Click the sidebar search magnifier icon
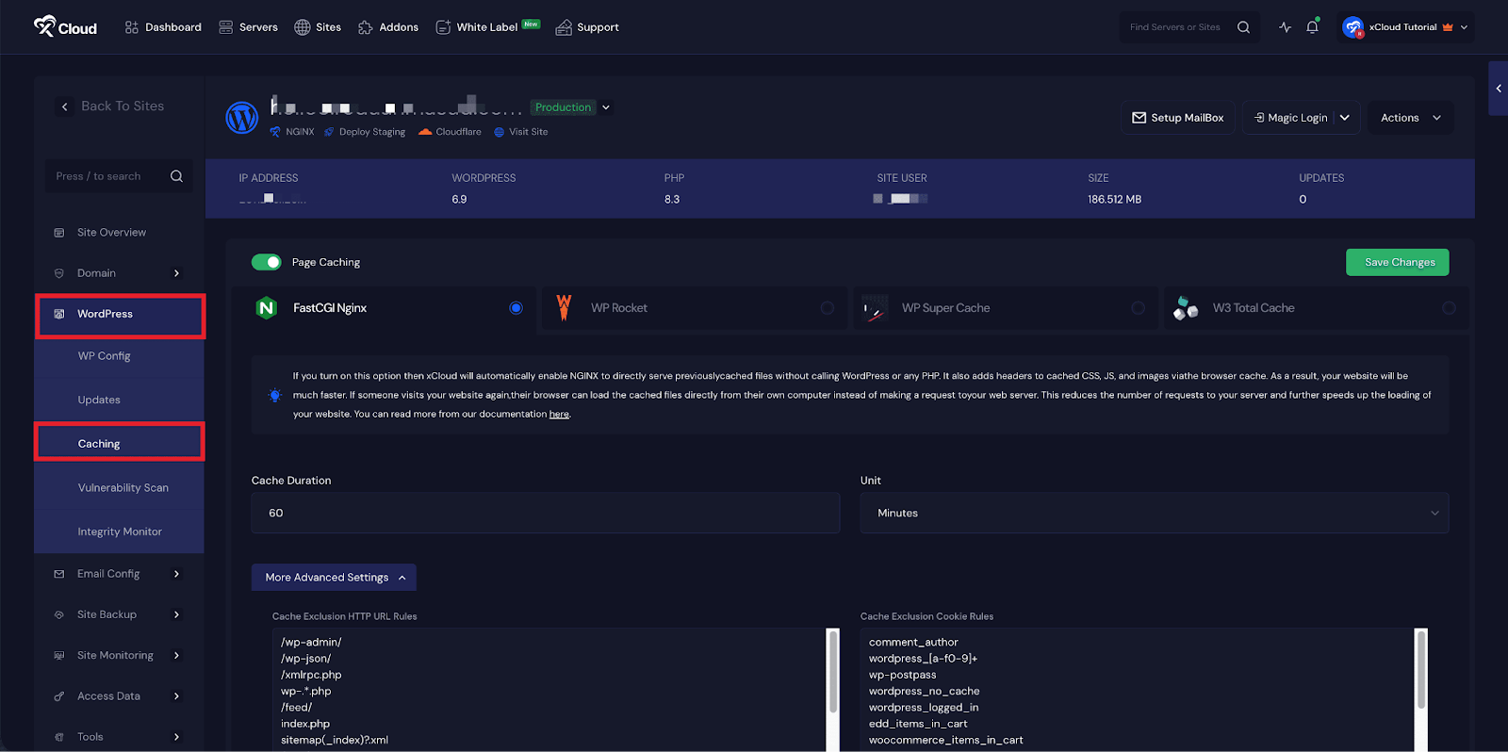This screenshot has width=1508, height=752. pyautogui.click(x=176, y=176)
